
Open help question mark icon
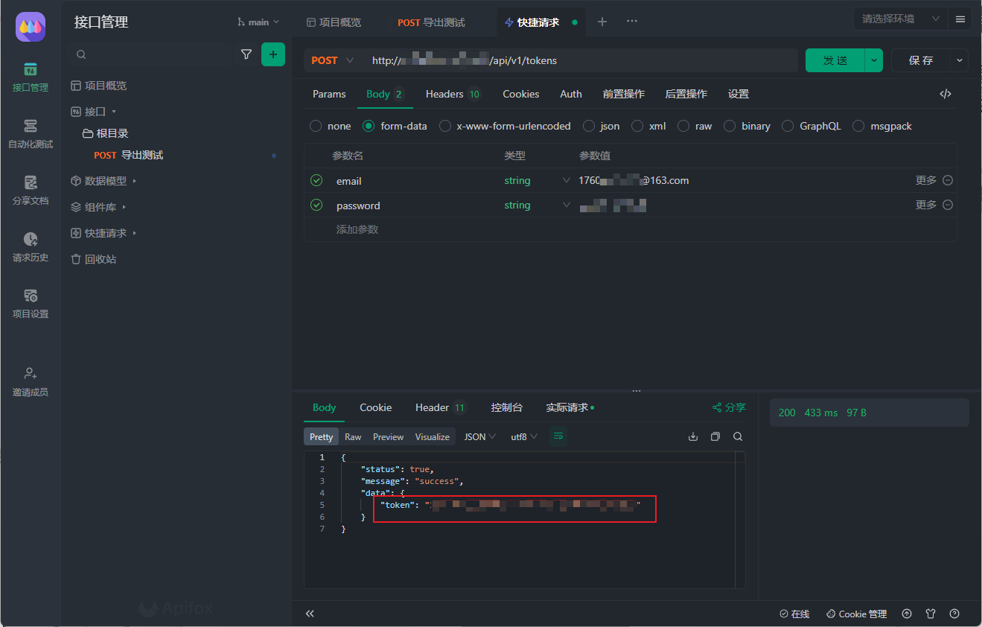pyautogui.click(x=954, y=614)
